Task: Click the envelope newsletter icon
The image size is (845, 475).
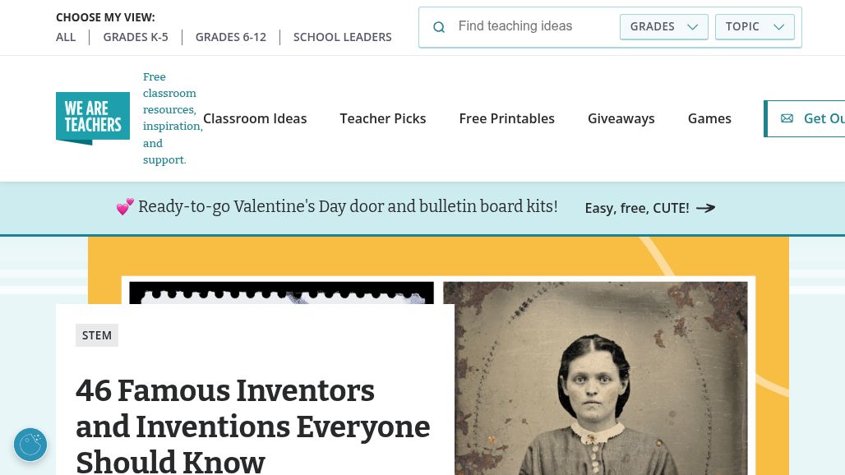Action: [787, 118]
